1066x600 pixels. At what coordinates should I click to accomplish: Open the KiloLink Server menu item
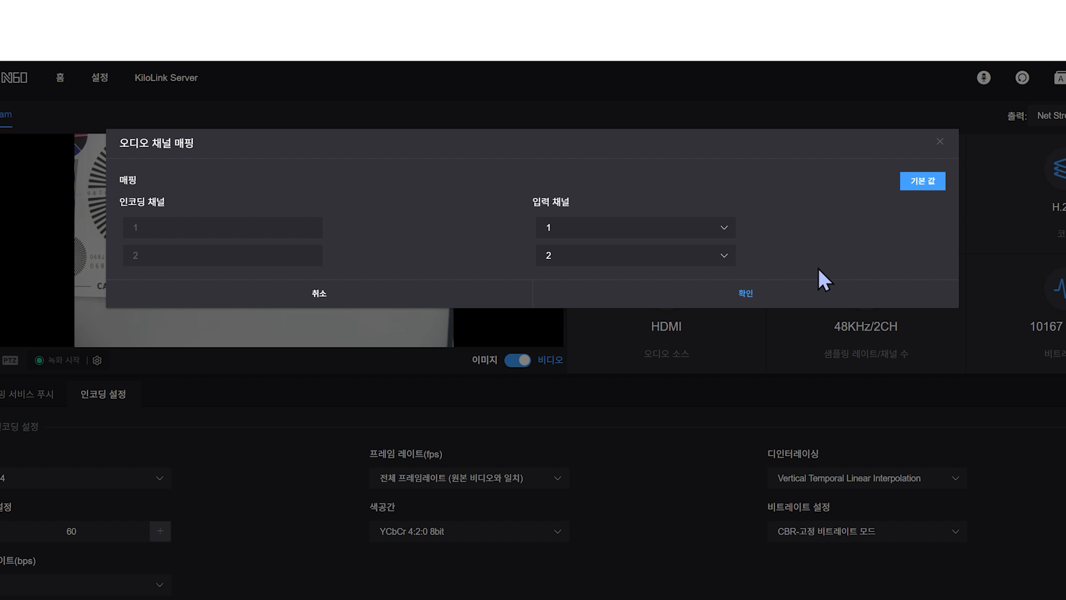click(x=166, y=78)
